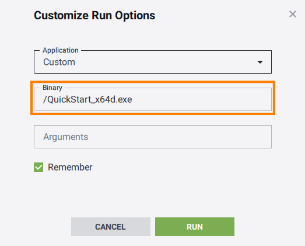The width and height of the screenshot is (305, 246).
Task: Click the dropdown arrow in Application field
Action: pos(260,62)
